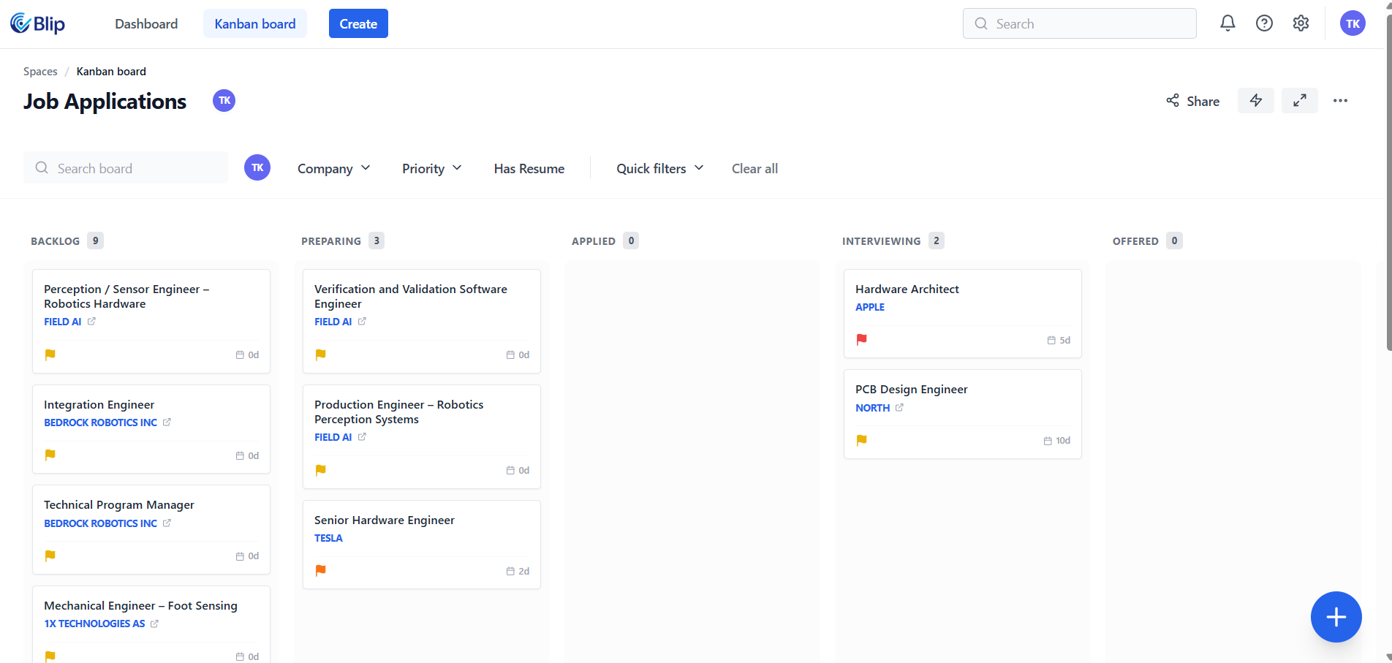Expand the board to full screen view
Image resolution: width=1392 pixels, height=663 pixels.
point(1299,100)
